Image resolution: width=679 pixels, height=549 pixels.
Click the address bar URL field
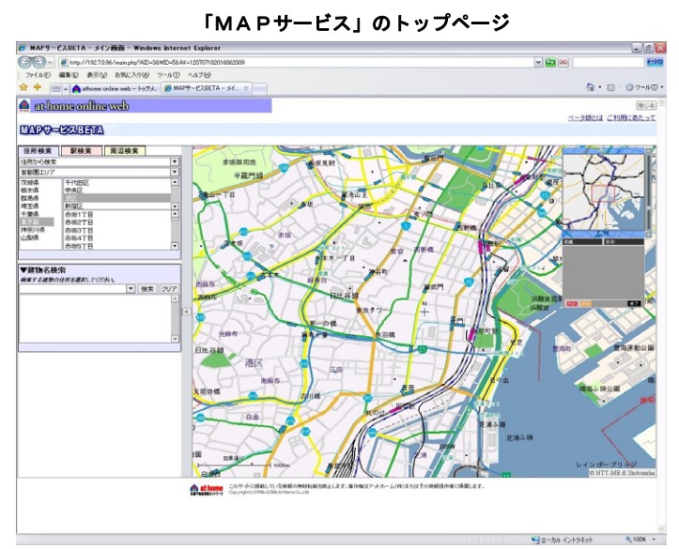[x=297, y=62]
